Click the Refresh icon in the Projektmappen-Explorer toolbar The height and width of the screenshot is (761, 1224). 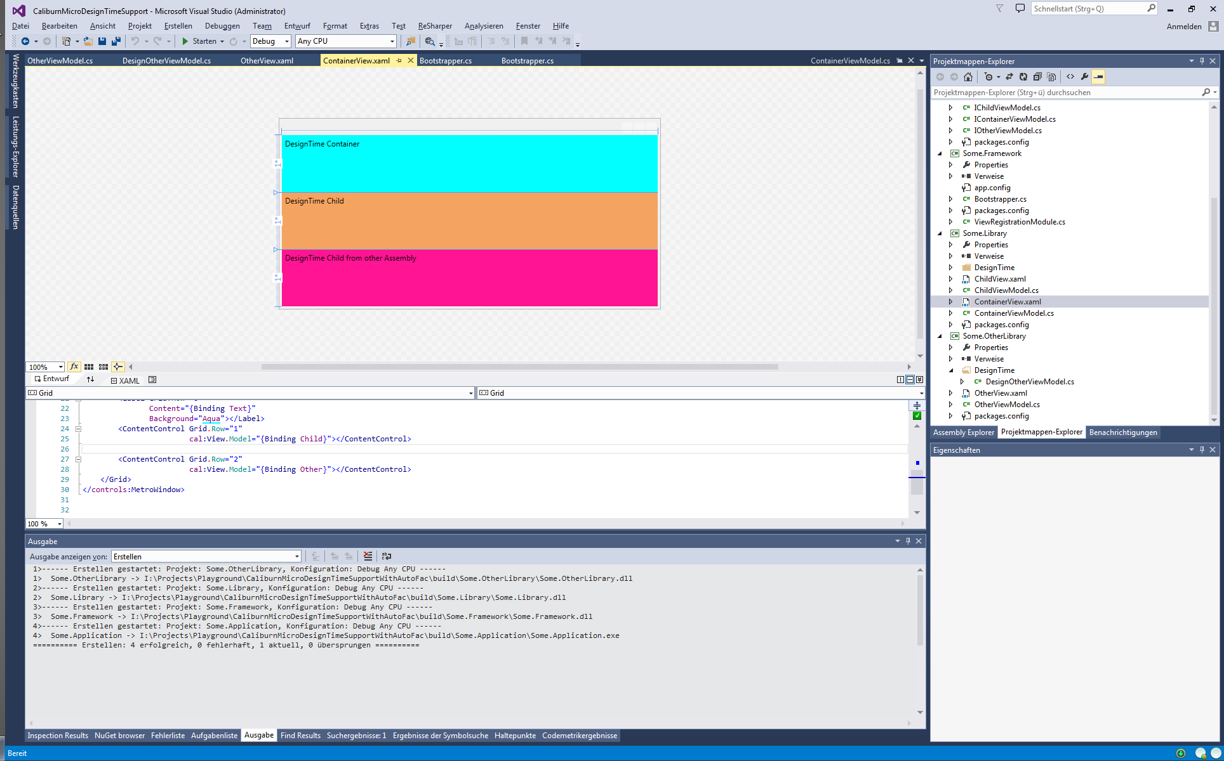1023,77
